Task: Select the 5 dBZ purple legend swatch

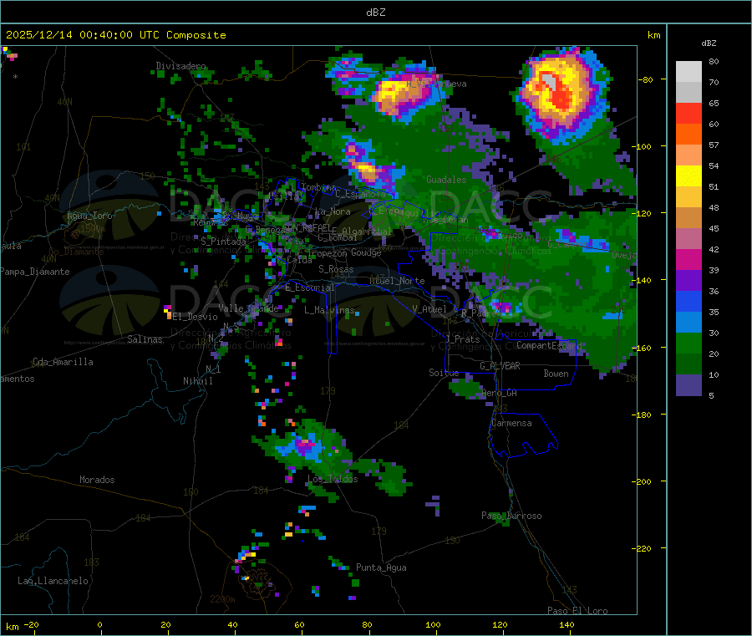Action: point(688,385)
